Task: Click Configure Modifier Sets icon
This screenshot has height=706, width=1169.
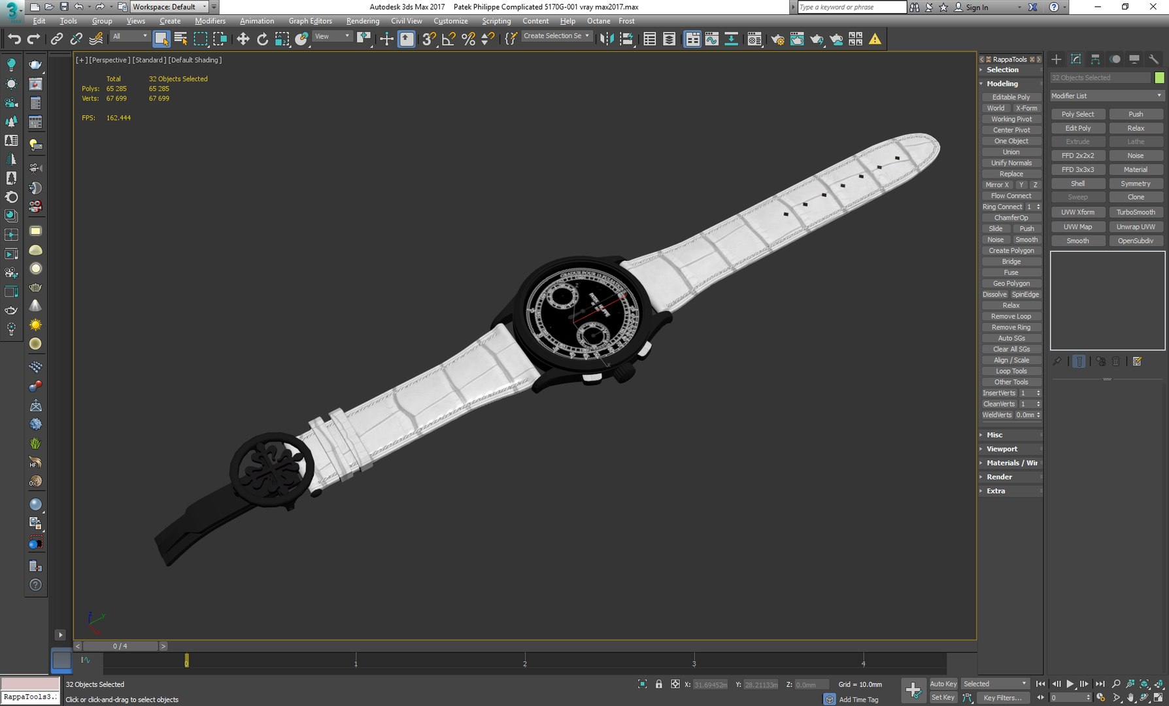Action: (x=1137, y=361)
